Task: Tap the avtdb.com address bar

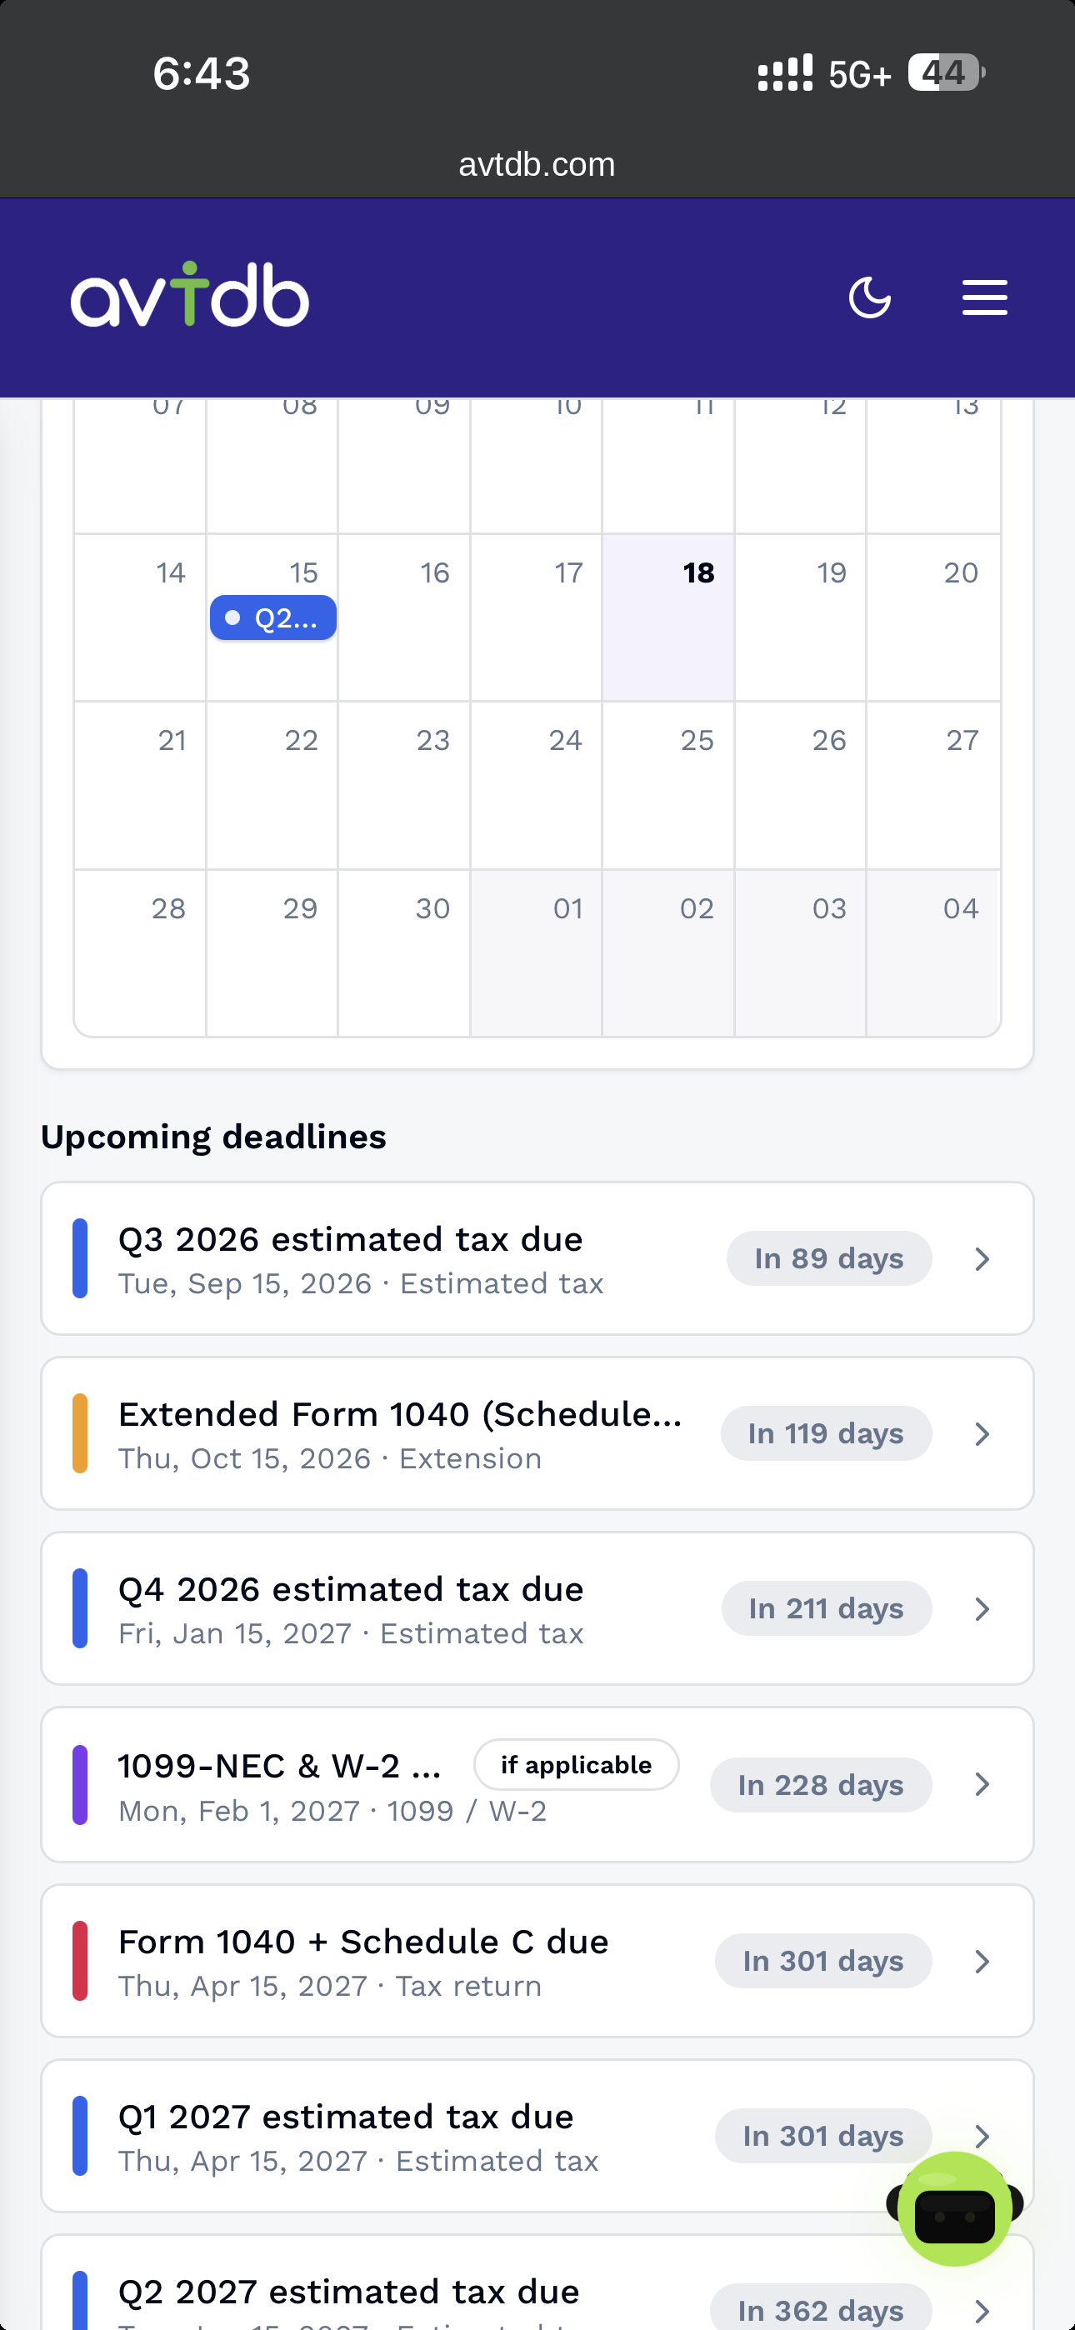Action: pos(537,165)
